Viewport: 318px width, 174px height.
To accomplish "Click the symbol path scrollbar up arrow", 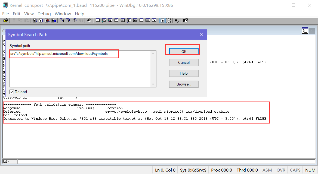I will pos(153,54).
